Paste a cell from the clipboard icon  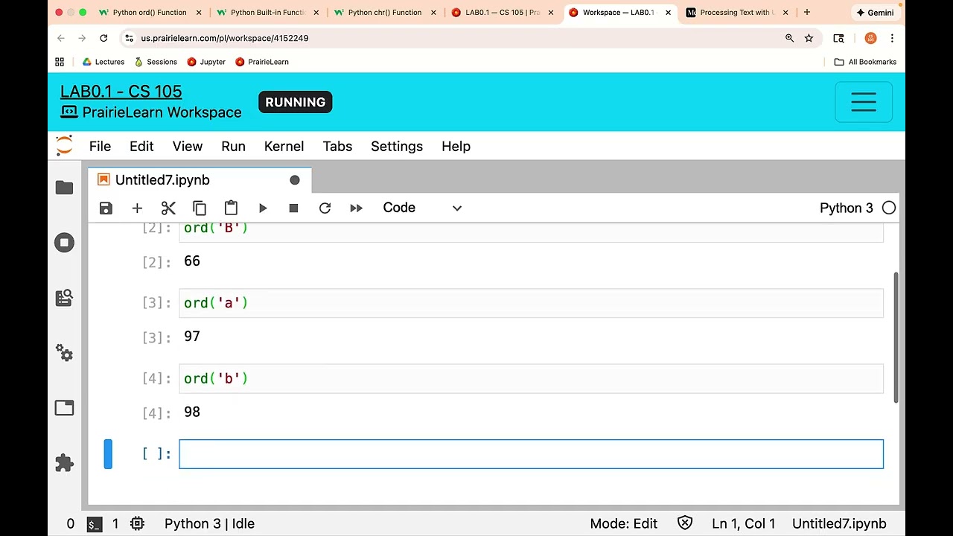231,208
